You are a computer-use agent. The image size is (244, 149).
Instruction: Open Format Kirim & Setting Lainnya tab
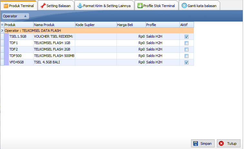coord(104,5)
